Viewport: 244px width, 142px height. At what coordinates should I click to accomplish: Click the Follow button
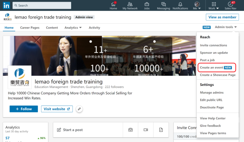(24, 109)
